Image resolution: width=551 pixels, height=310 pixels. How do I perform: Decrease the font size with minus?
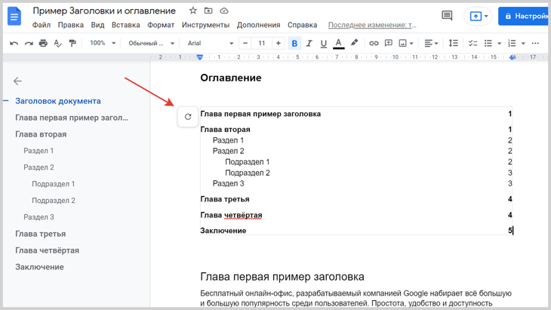click(x=245, y=43)
